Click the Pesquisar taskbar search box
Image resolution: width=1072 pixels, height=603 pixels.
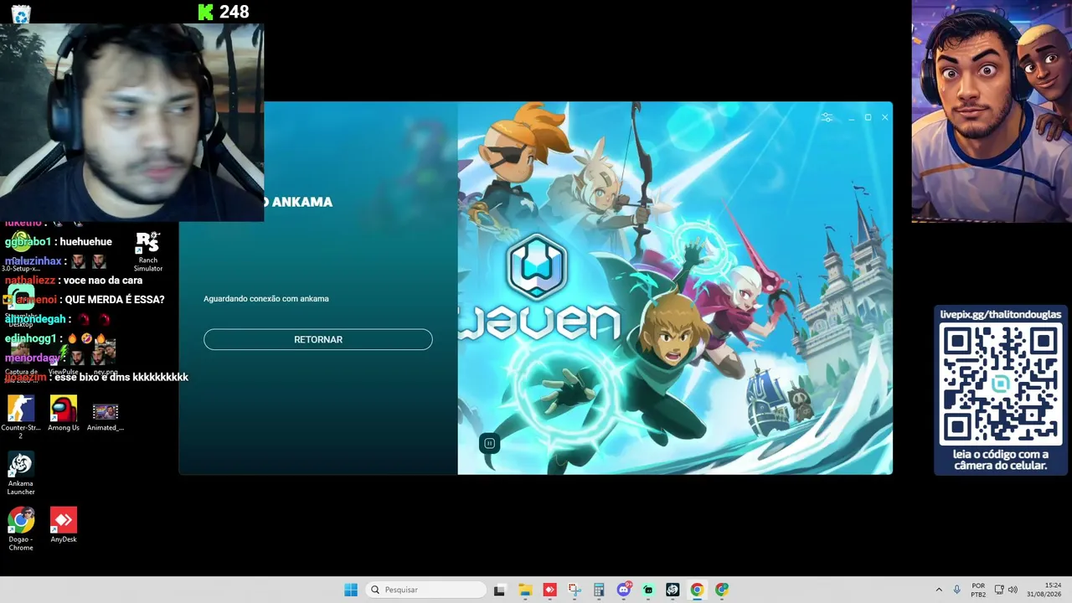426,590
